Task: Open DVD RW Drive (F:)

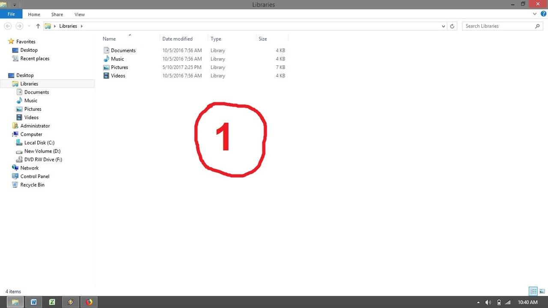Action: pyautogui.click(x=43, y=160)
